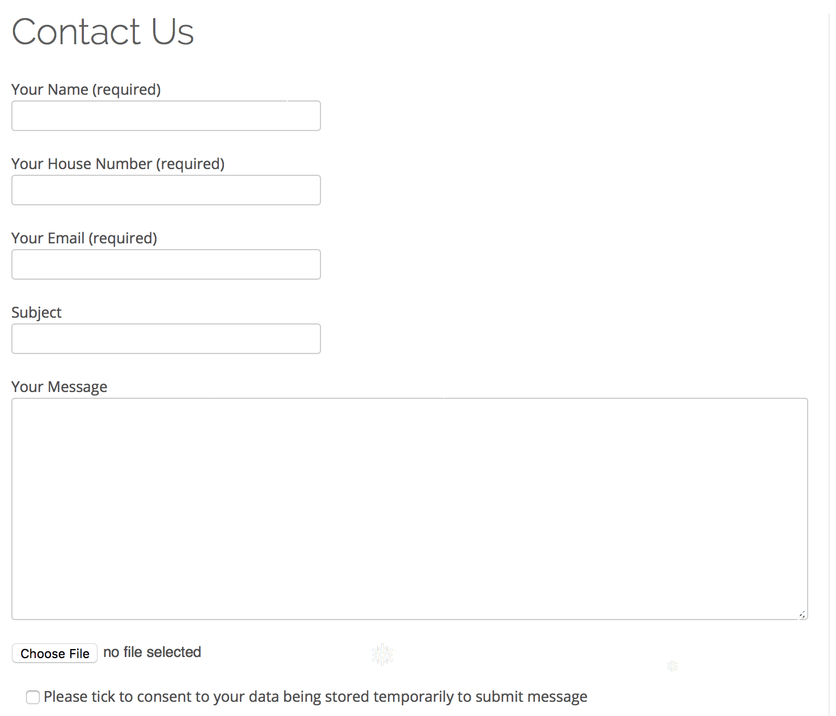The width and height of the screenshot is (836, 716).
Task: Click the 'Your Name' label text
Action: [x=50, y=90]
